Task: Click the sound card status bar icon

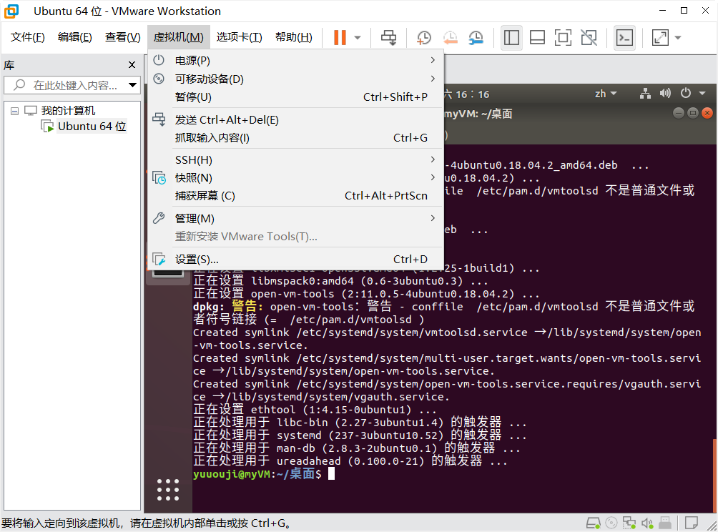Action: tap(647, 523)
